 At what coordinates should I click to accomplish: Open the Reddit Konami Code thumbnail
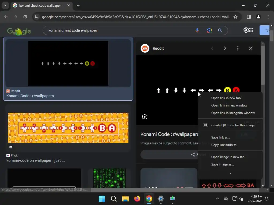tap(68, 63)
